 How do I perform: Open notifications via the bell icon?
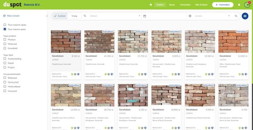point(239,5)
